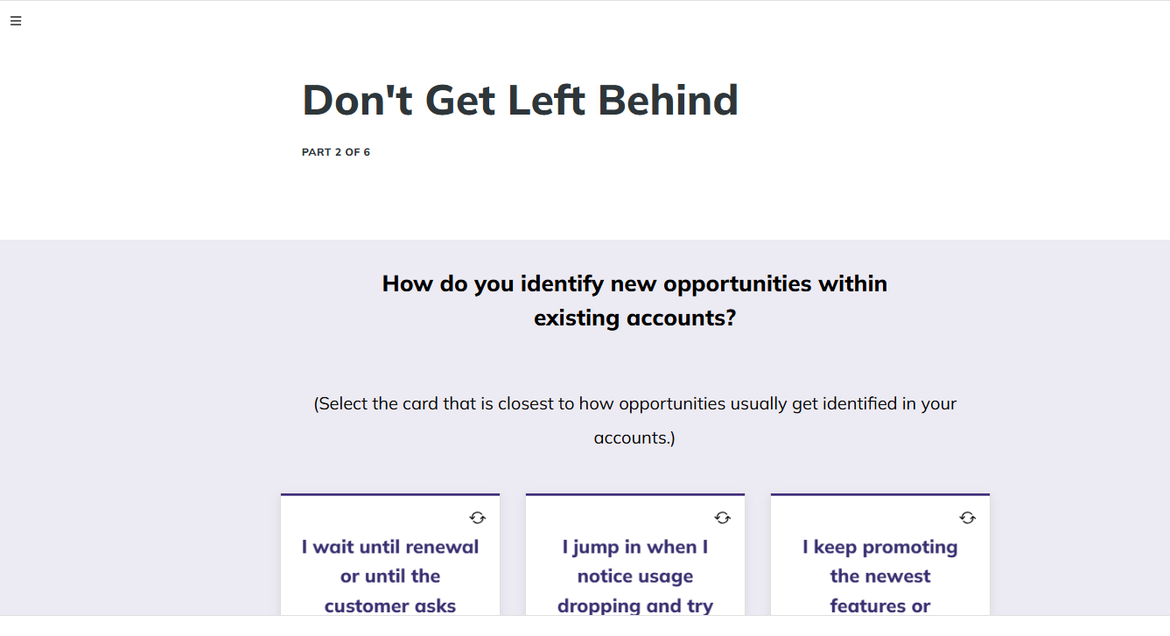Screen dimensions: 1170x636
Task: Click the "existing accounts?" heading line
Action: [634, 318]
